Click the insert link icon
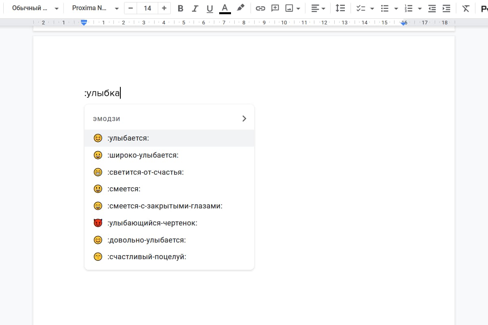This screenshot has width=488, height=325. pos(260,8)
